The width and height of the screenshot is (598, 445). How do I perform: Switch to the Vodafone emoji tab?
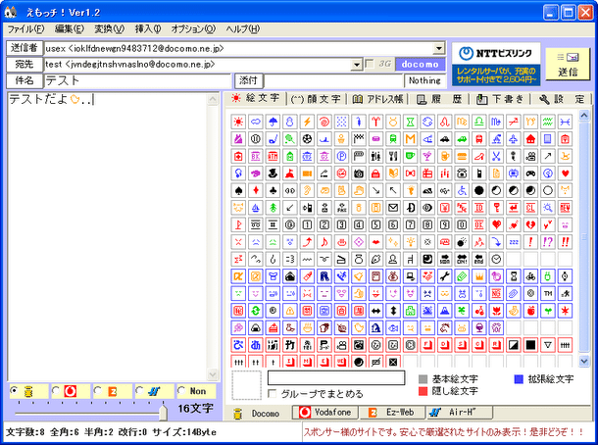pos(326,413)
